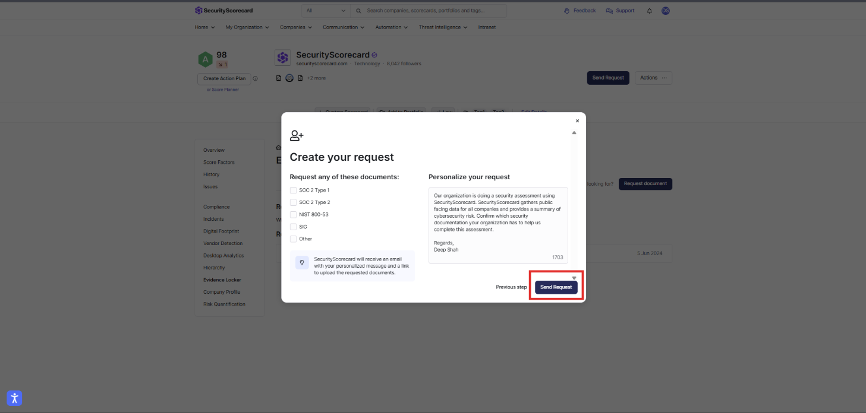
Task: Expand the Automation menu
Action: [x=392, y=27]
